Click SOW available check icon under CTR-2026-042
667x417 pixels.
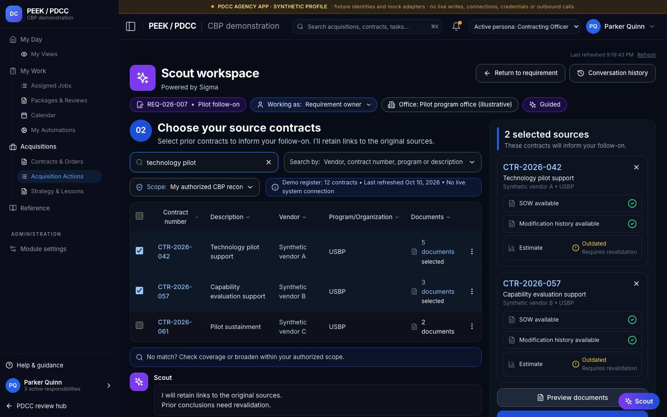coord(632,203)
